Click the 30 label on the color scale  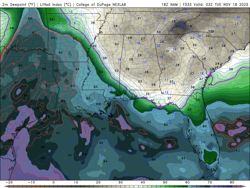(x=121, y=182)
